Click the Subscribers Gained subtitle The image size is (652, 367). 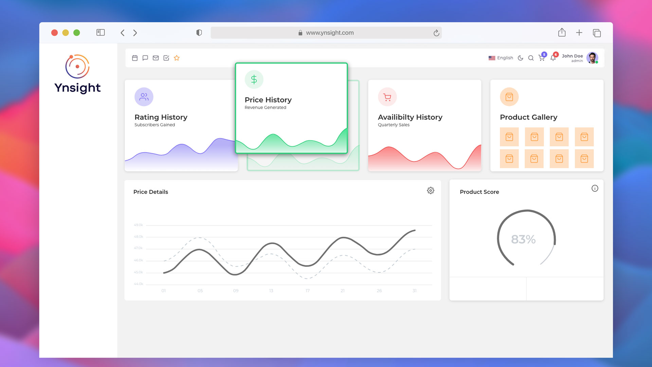[x=155, y=125]
